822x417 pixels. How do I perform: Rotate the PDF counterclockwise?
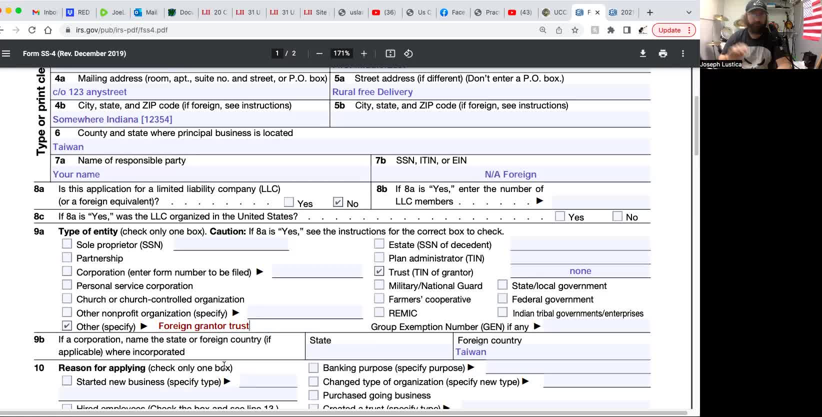point(408,53)
